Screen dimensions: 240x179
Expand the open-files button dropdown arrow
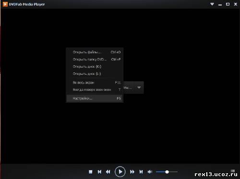click(x=139, y=87)
